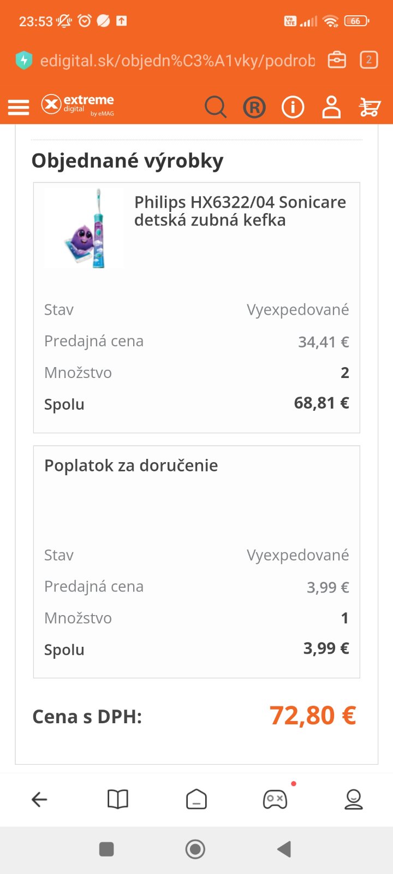Tap the Extreme Digital logo
Image resolution: width=393 pixels, height=874 pixels.
click(78, 105)
